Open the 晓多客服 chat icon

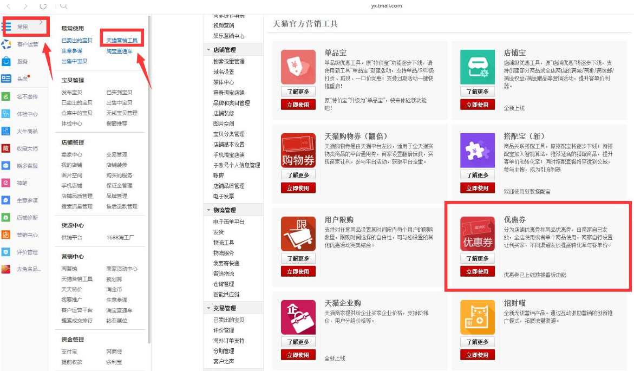[5, 166]
